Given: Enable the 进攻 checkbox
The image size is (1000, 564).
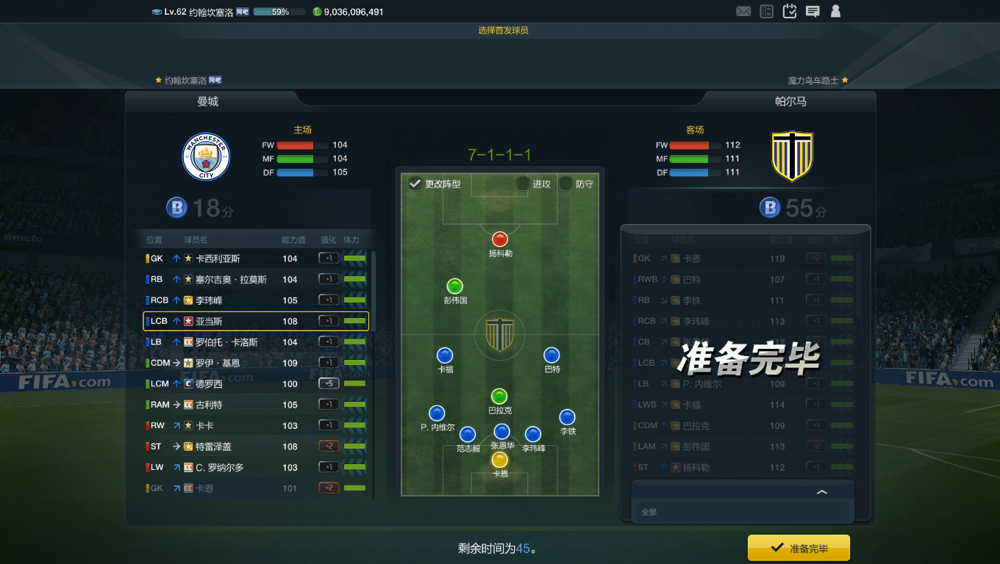Looking at the screenshot, I should (523, 184).
